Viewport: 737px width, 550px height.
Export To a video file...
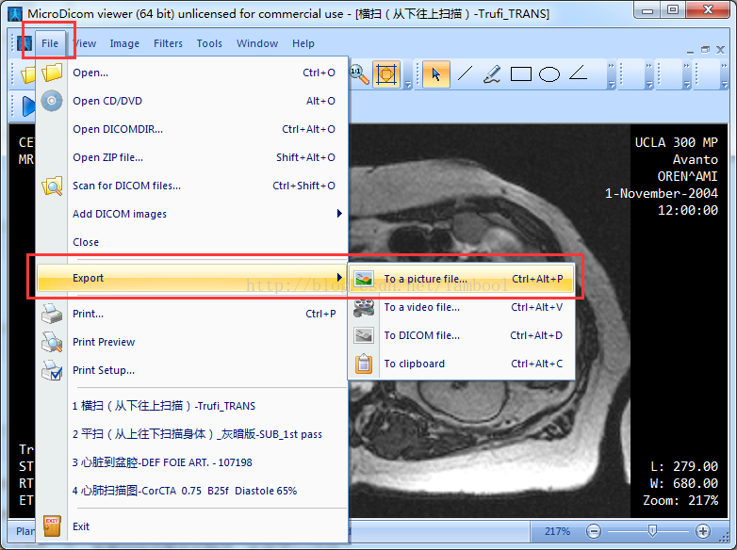coord(461,307)
